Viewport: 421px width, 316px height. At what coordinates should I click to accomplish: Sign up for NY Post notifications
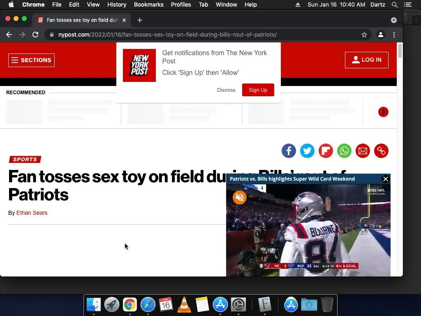coord(258,90)
